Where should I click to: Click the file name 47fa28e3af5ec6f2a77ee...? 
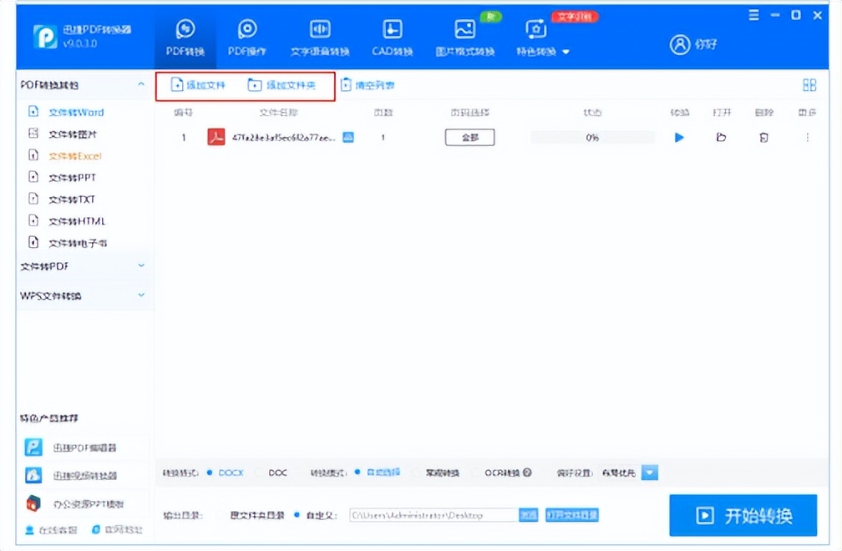point(283,138)
